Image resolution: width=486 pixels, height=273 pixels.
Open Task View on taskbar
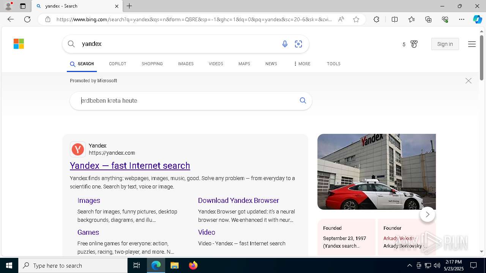(137, 265)
